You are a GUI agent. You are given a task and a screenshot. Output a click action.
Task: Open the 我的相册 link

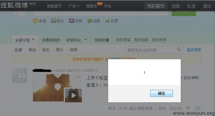141,40
